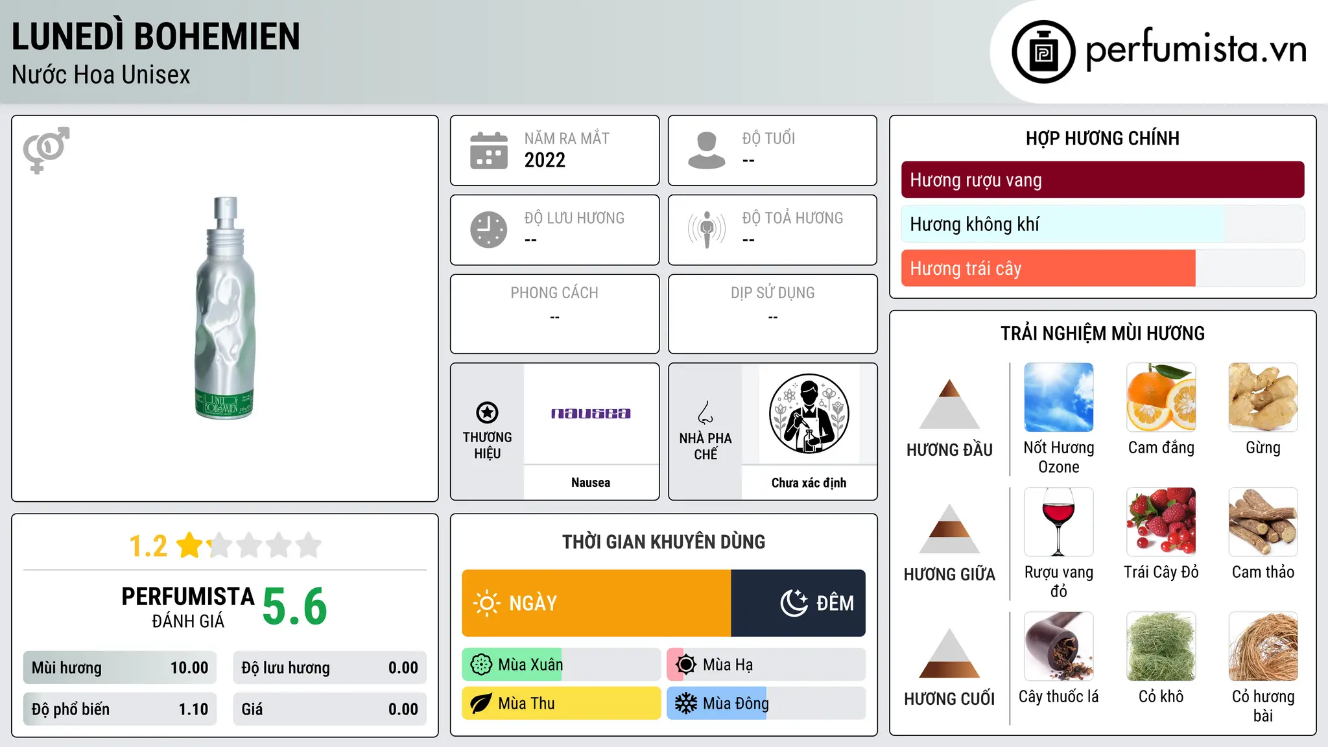Click the unisex gender symbol icon
The height and width of the screenshot is (747, 1328).
(46, 150)
